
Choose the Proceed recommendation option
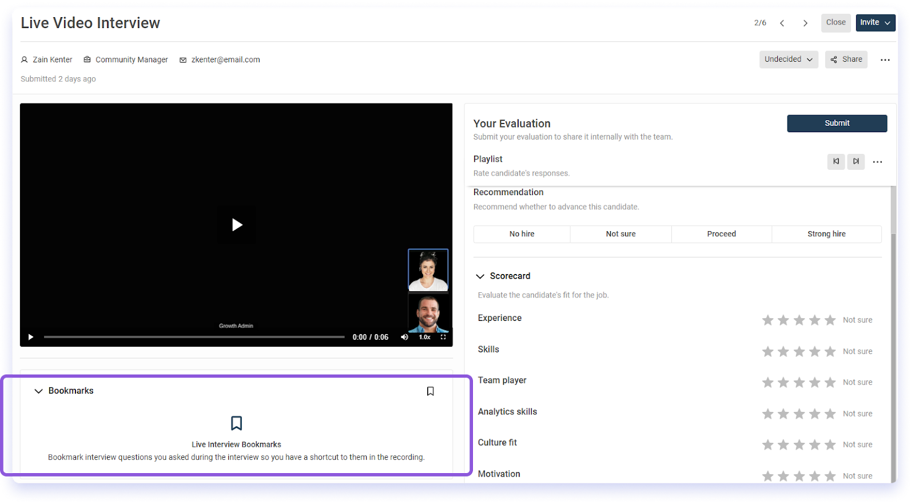(721, 234)
